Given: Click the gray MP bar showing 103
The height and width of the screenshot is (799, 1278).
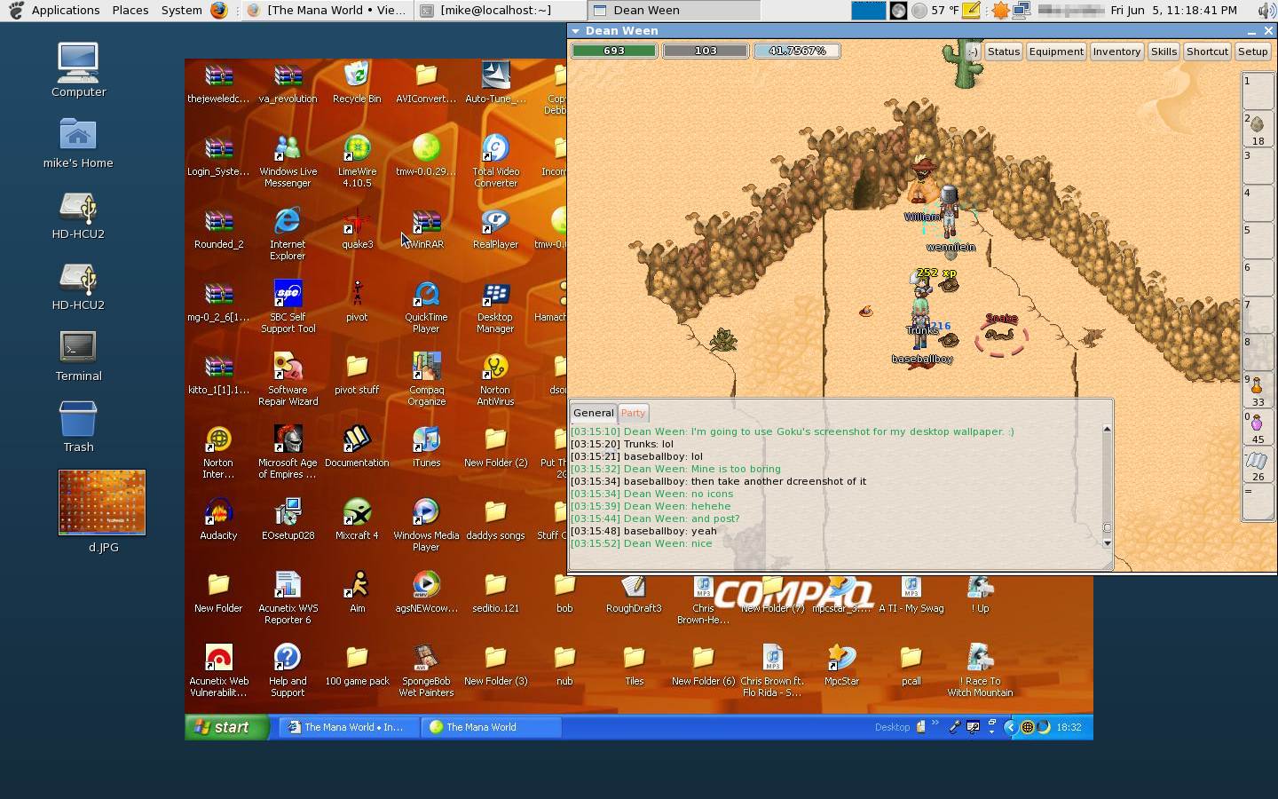Looking at the screenshot, I should click(706, 51).
